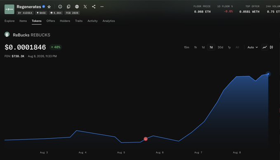This screenshot has height=160, width=280.
Task: Click the FLOOR PRICE column label
Action: point(202,7)
